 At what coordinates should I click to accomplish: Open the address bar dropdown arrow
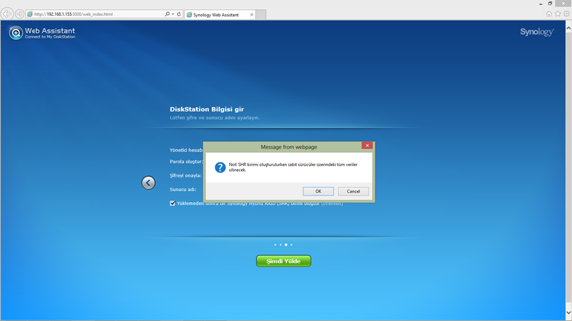tap(173, 14)
